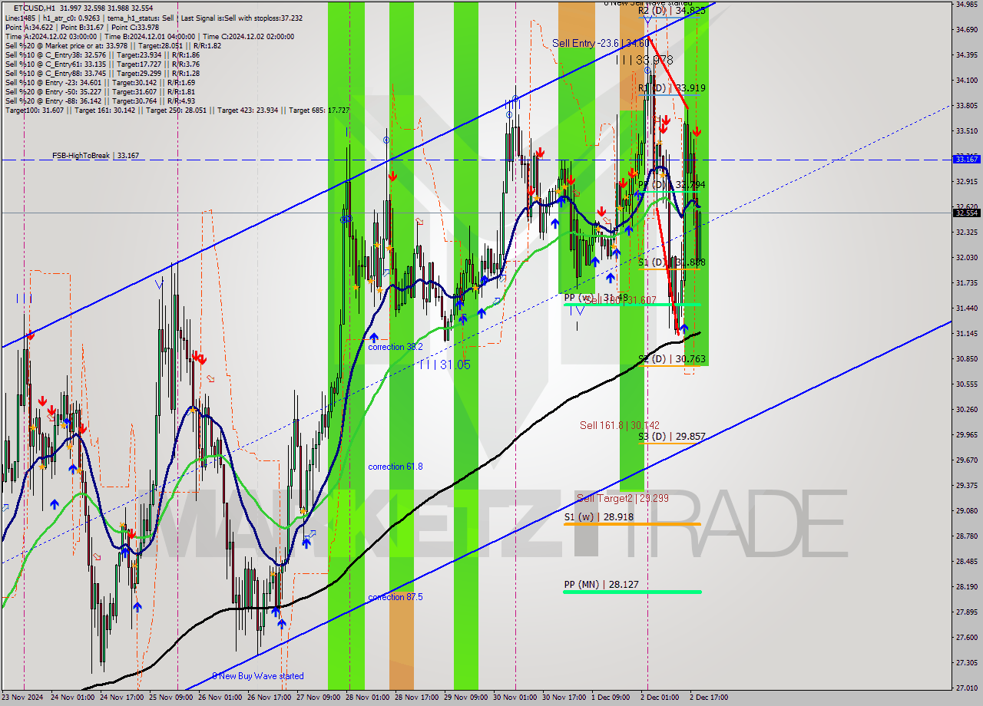Click the 'correction 38.2' label
Viewport: 983px width, 706px height.
(396, 347)
